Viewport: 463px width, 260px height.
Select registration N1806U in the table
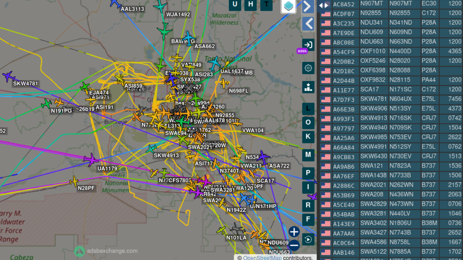400,224
